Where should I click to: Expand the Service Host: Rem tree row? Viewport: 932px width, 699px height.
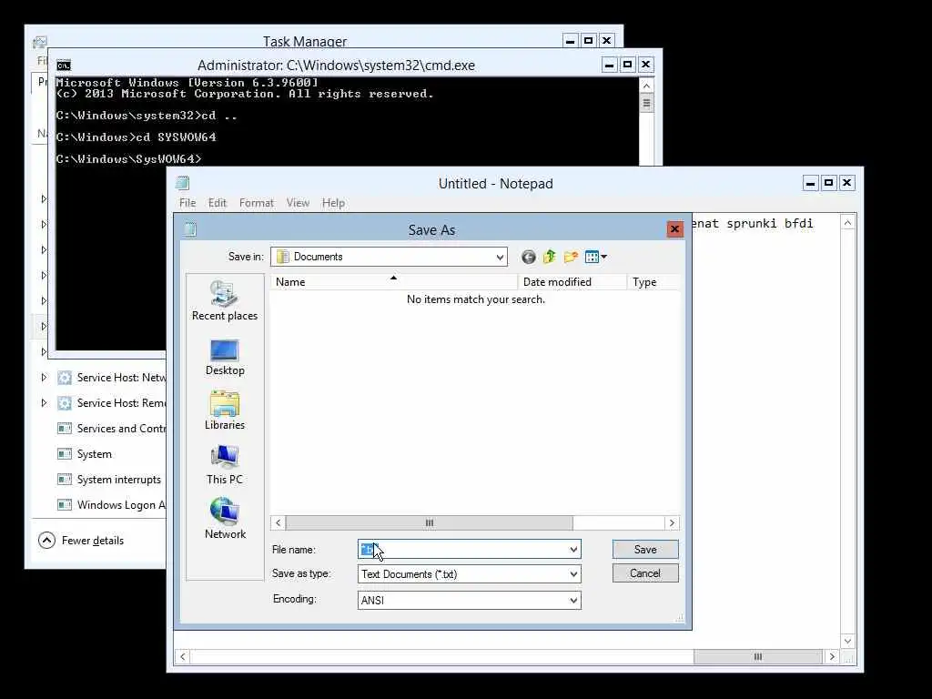[x=44, y=403]
